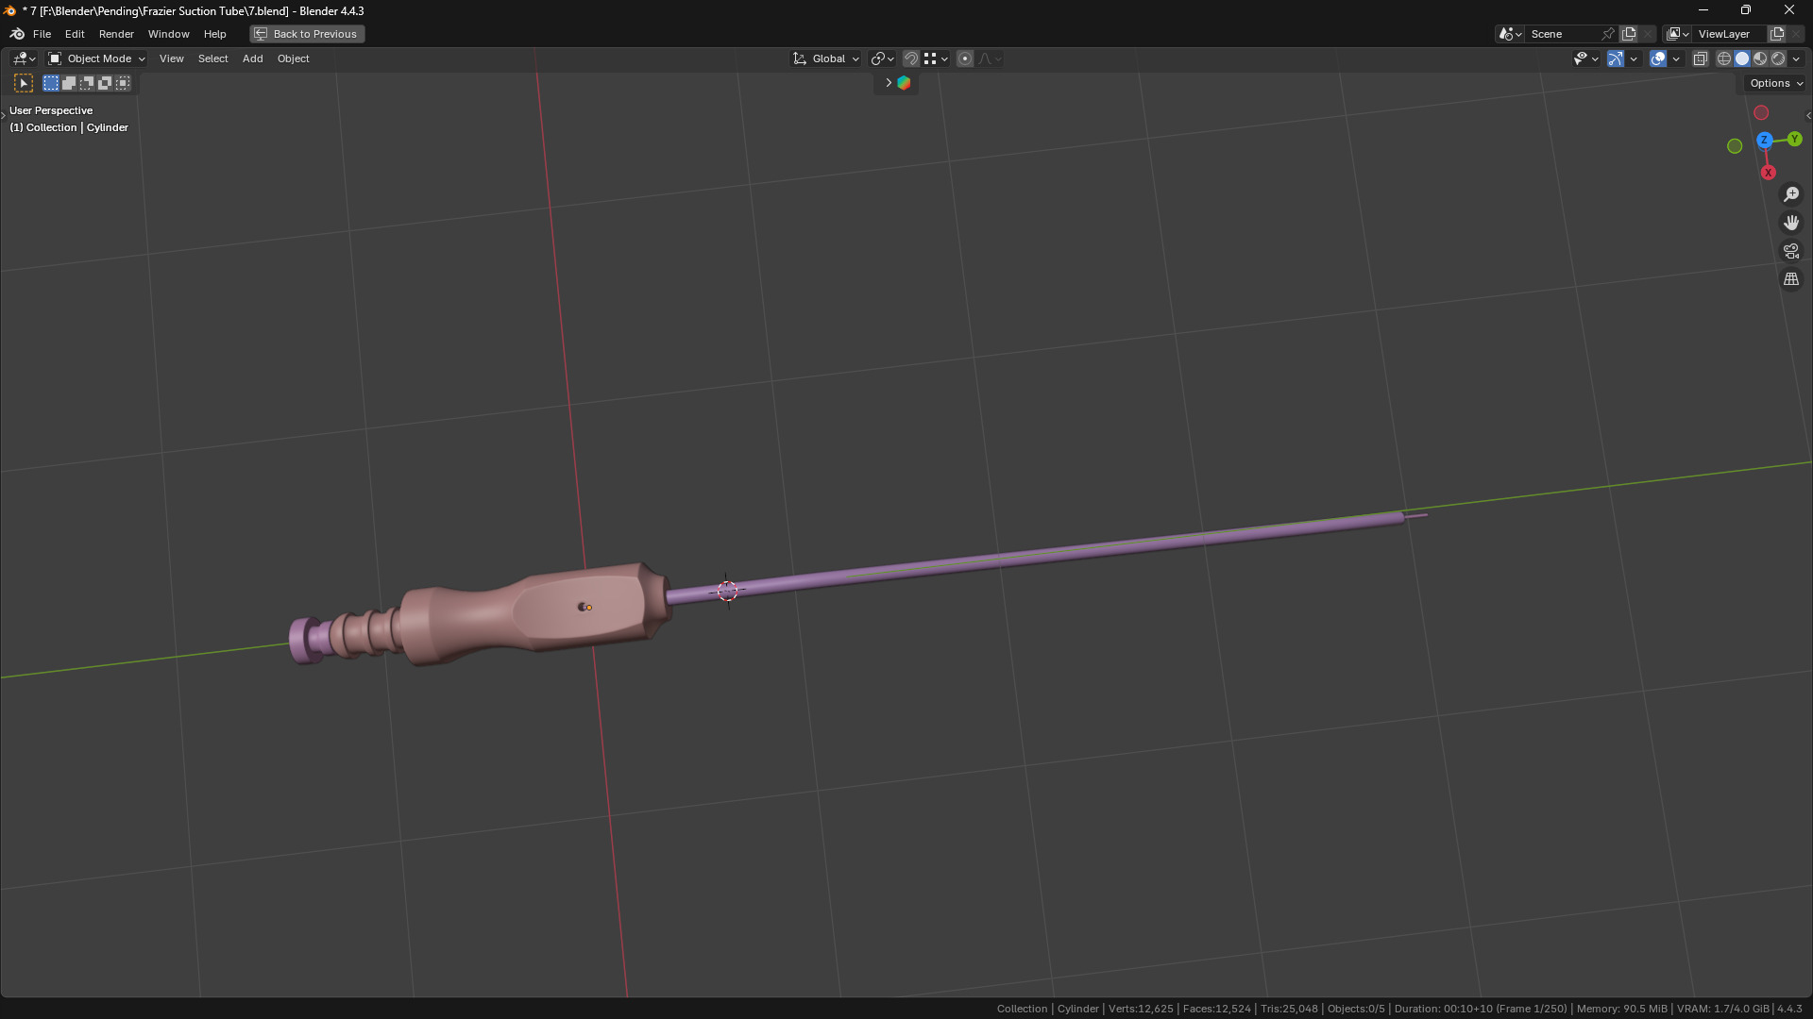Image resolution: width=1813 pixels, height=1019 pixels.
Task: Open the snapping options dropdown
Action: 936,58
